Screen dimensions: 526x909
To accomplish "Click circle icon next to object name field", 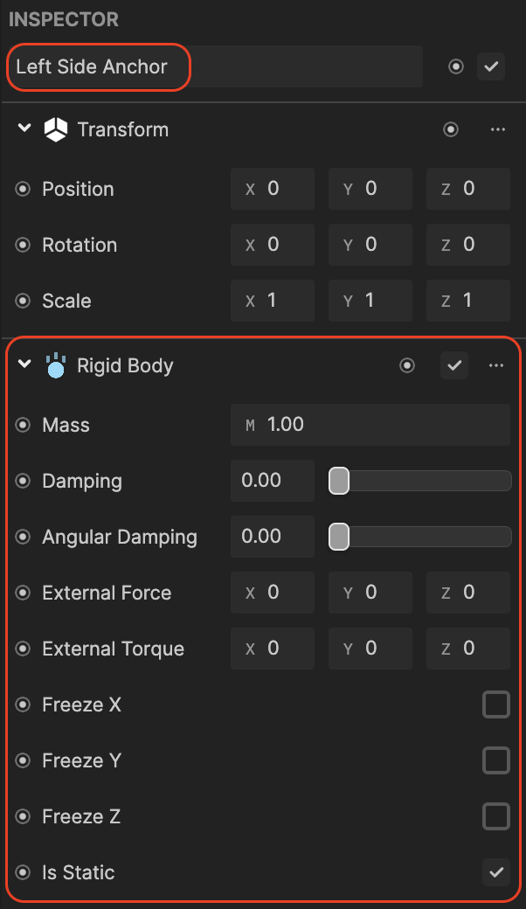I will [x=456, y=66].
